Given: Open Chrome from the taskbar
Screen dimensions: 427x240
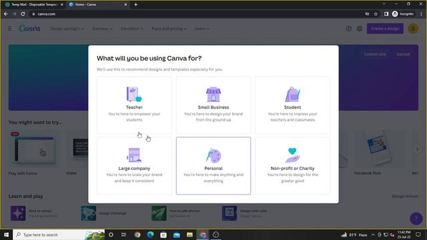Looking at the screenshot, I should pos(137,235).
